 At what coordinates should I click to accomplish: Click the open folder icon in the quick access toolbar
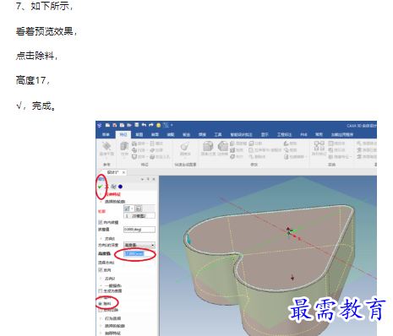coord(129,125)
